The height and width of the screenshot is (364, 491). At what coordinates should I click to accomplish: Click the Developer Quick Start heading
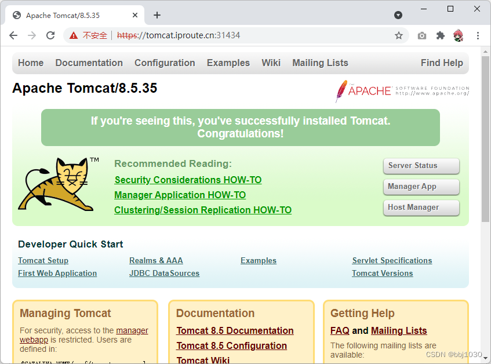71,244
